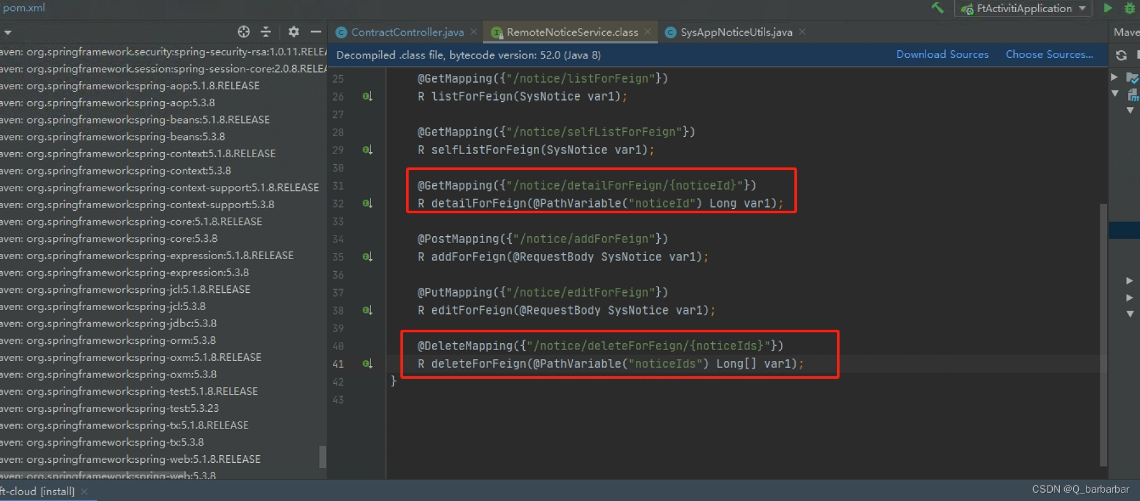Click the implementation gutter icon on line 41
Screen dimensions: 1140x501
pos(367,363)
